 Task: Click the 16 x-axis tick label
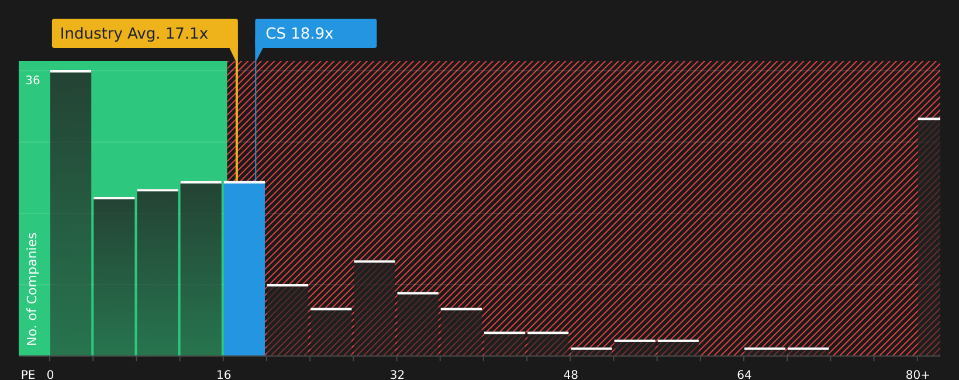[x=224, y=375]
